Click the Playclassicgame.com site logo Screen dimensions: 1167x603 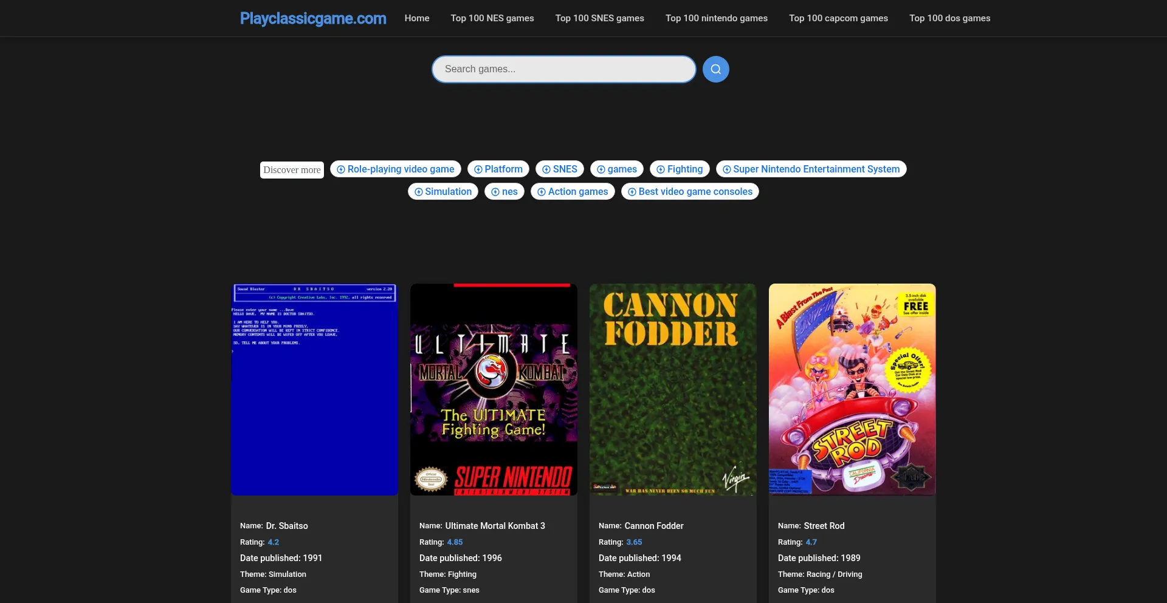pos(313,18)
